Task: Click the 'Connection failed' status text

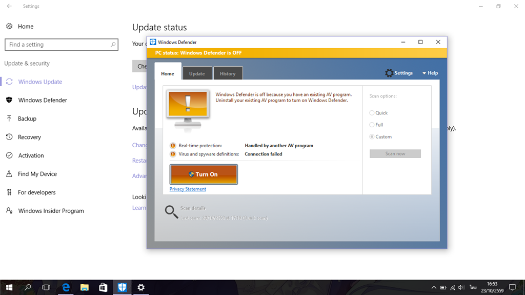Action: [264, 154]
